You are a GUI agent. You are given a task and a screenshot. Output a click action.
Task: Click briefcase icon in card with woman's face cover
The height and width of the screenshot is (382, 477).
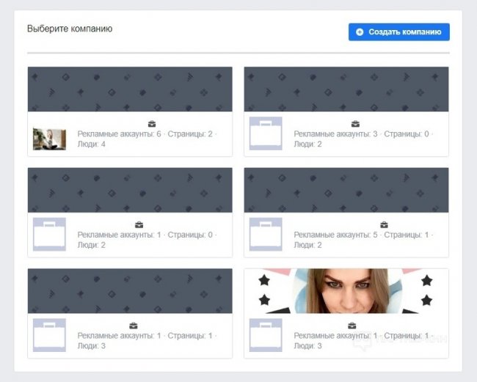pos(352,326)
